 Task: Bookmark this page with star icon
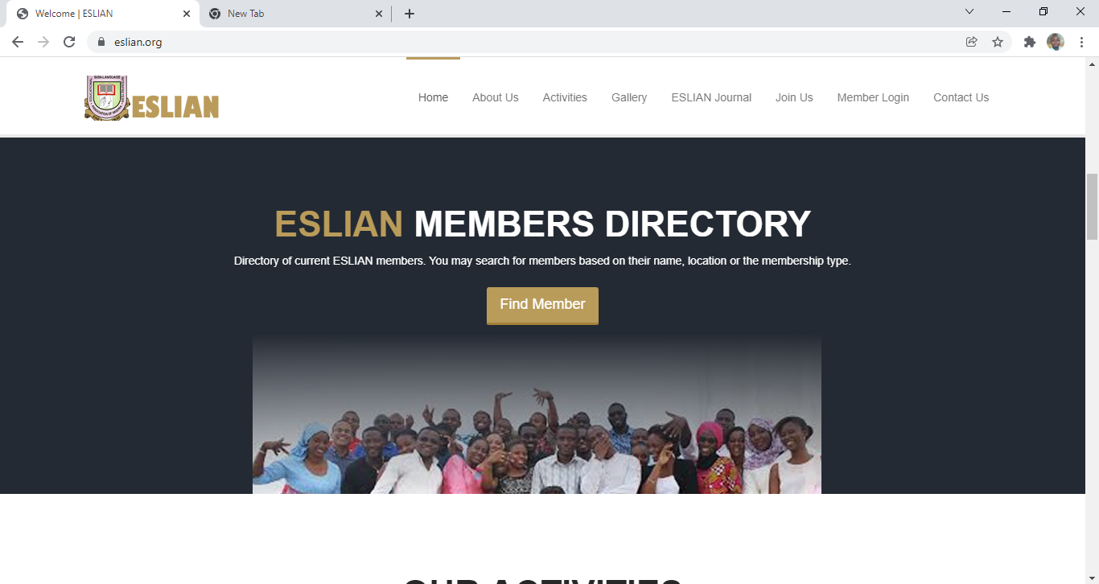(998, 42)
